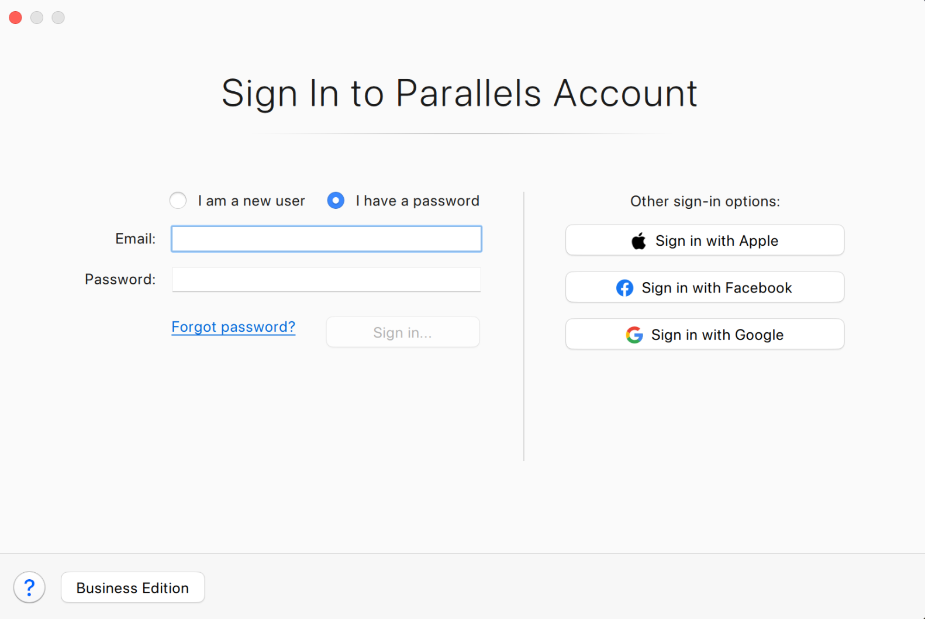925x619 pixels.
Task: Click the green zoom window button
Action: point(58,18)
